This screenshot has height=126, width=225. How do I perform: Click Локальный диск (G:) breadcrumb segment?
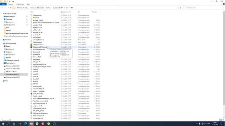pyautogui.click(x=37, y=8)
